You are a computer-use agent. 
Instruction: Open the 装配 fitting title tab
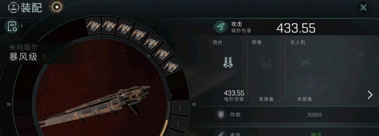25,8
